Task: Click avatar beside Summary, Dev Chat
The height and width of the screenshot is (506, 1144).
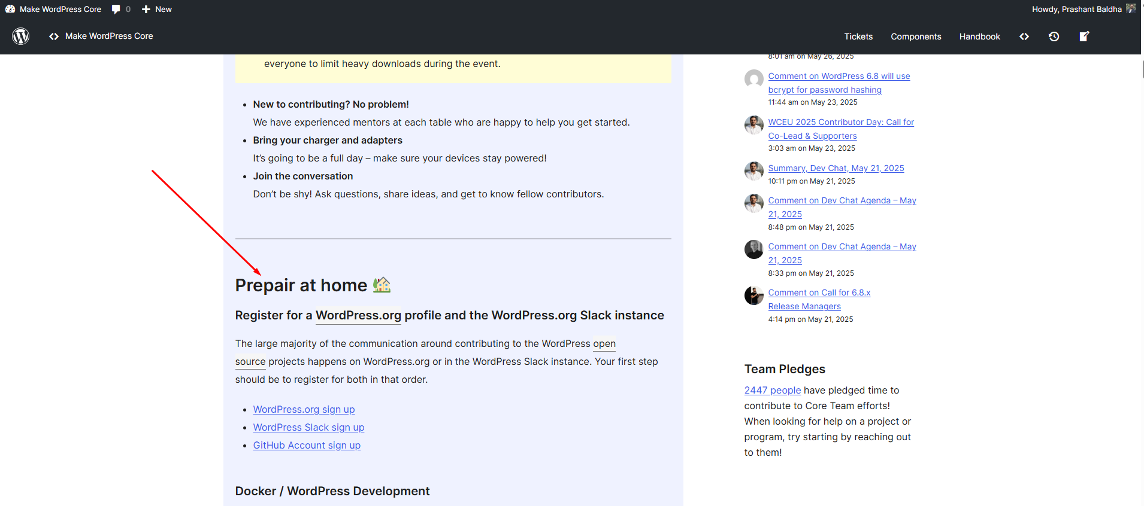Action: click(x=754, y=171)
